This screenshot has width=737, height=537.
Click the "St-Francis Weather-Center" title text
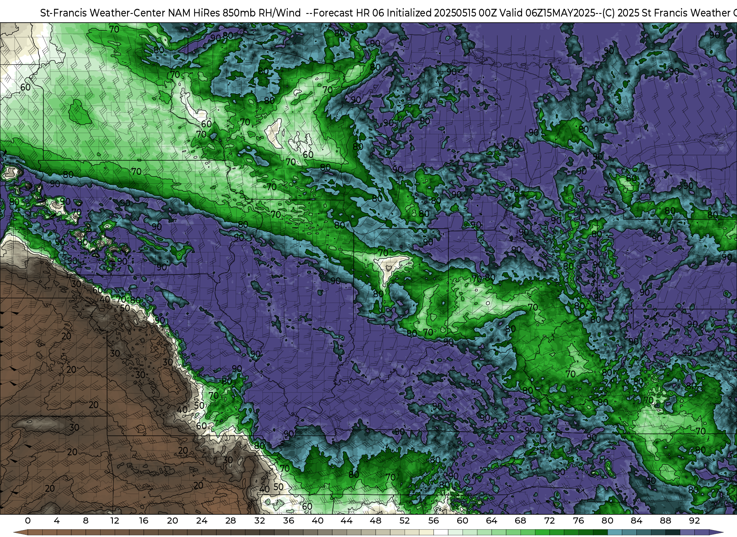point(103,13)
